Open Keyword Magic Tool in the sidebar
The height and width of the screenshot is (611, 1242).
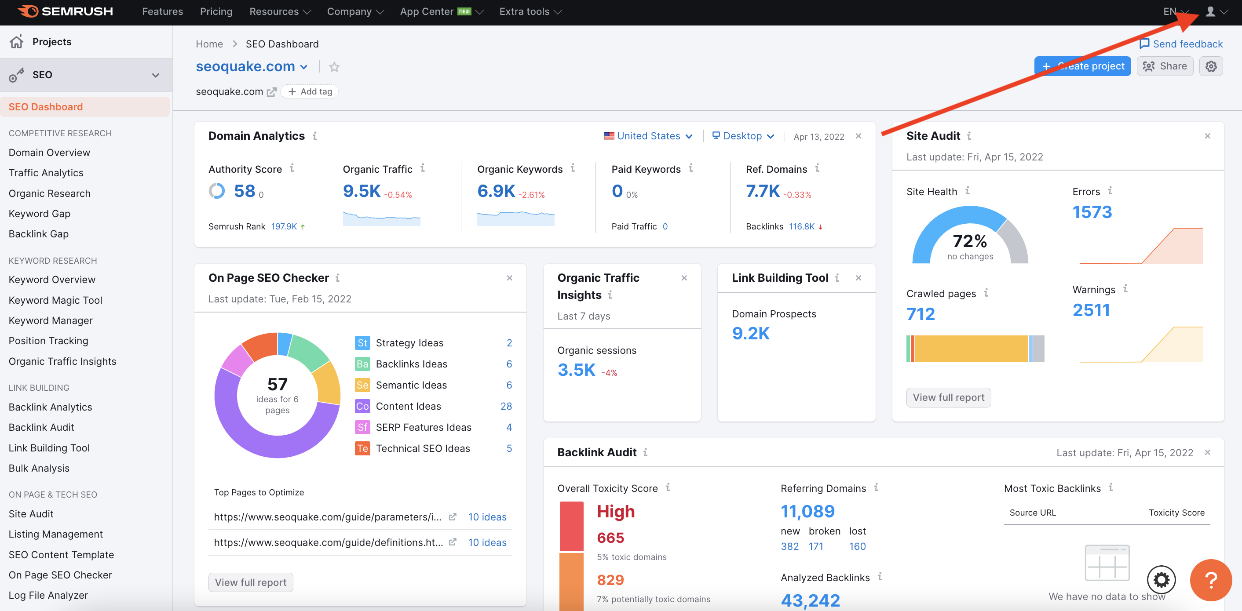pos(55,300)
